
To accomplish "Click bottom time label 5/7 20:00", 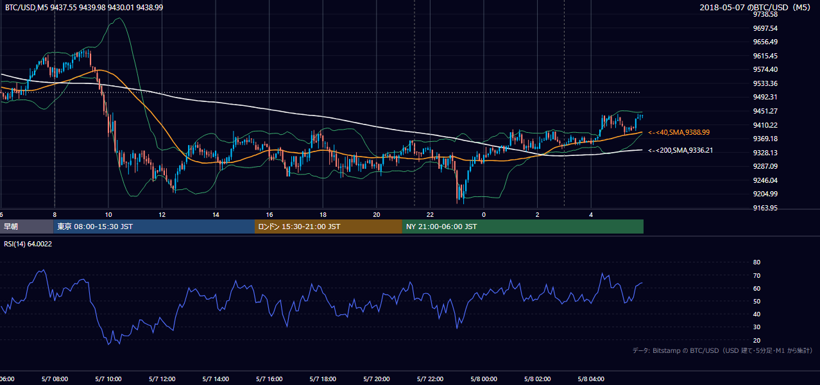I will coord(376,379).
